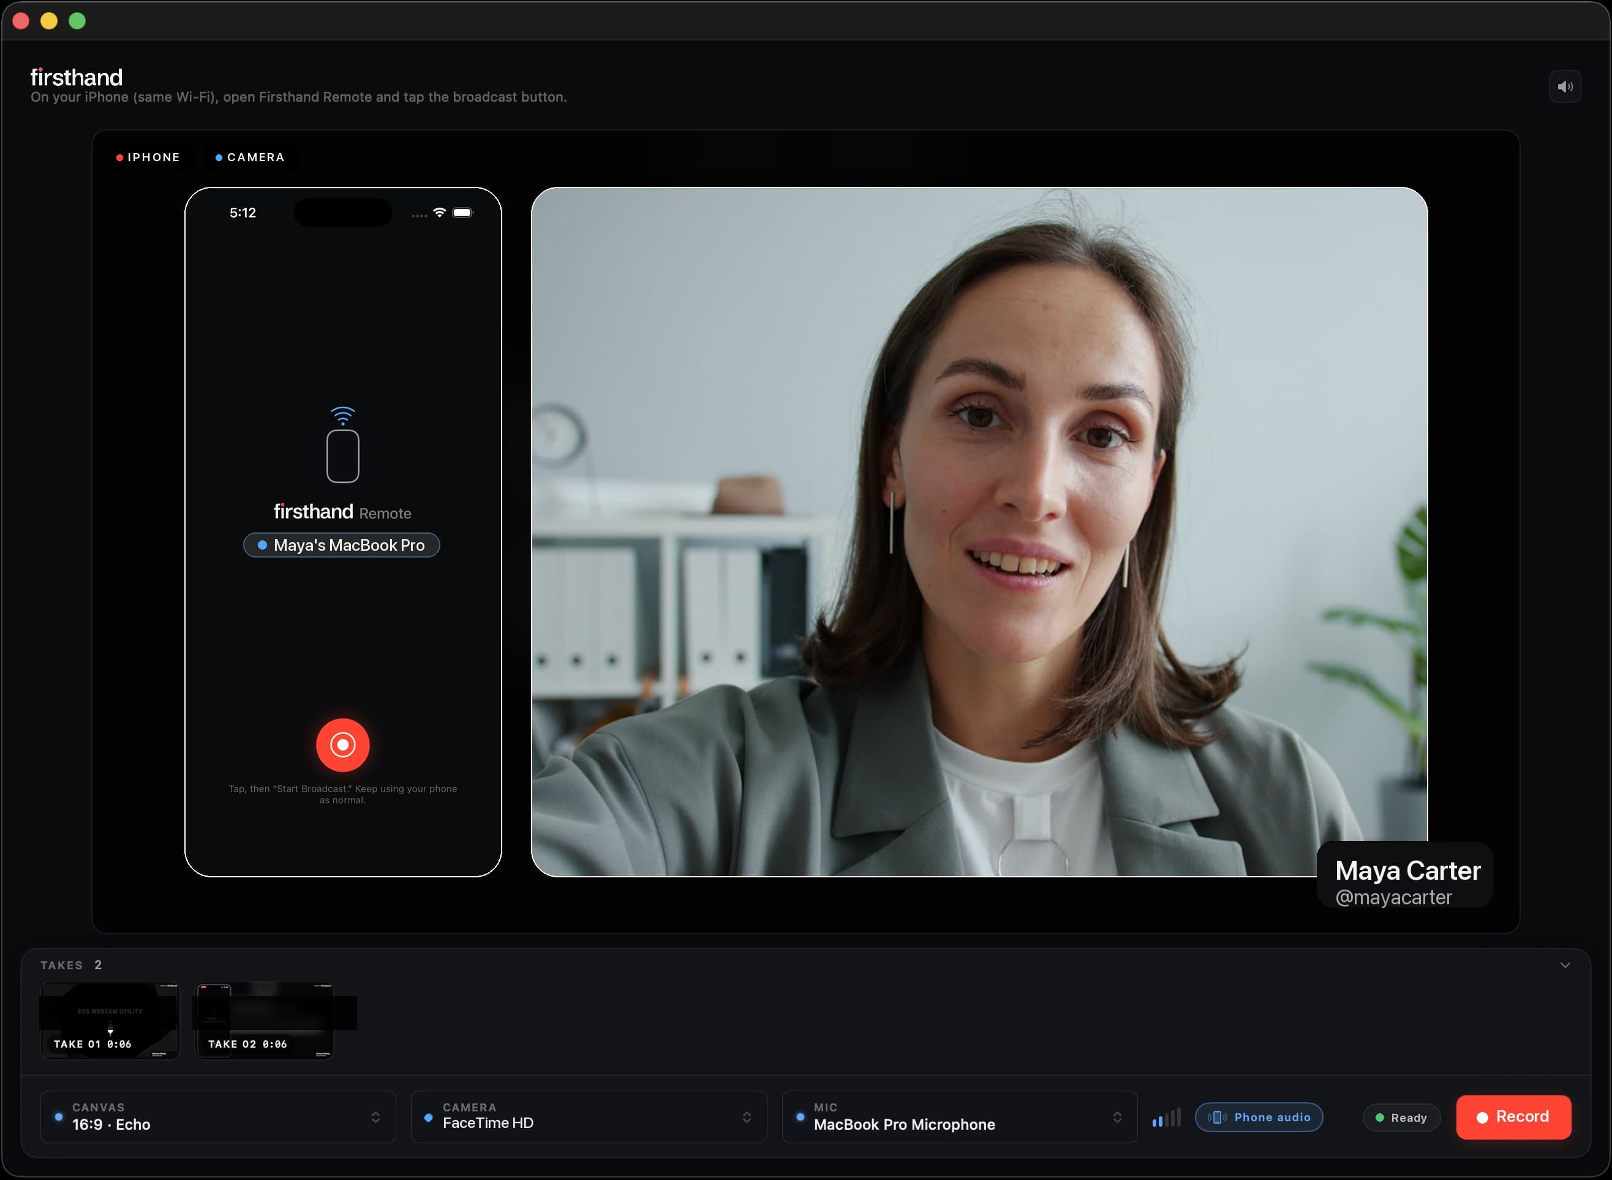Select the CAMERA source tab
Viewport: 1612px width, 1180px height.
point(250,157)
